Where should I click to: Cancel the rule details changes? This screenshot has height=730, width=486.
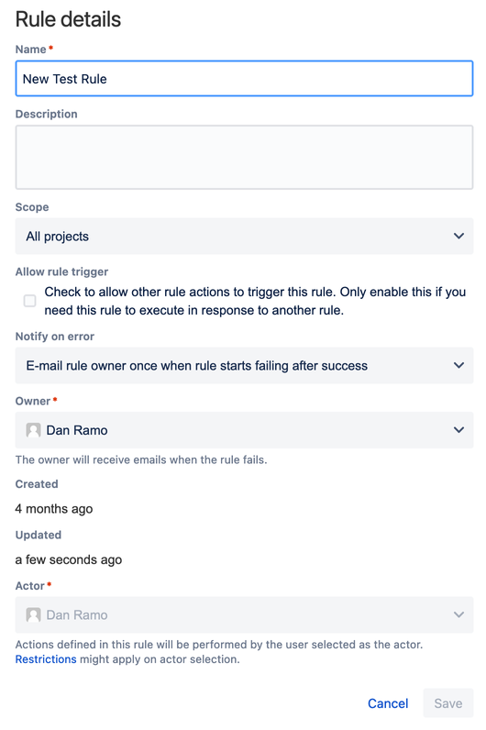point(388,703)
